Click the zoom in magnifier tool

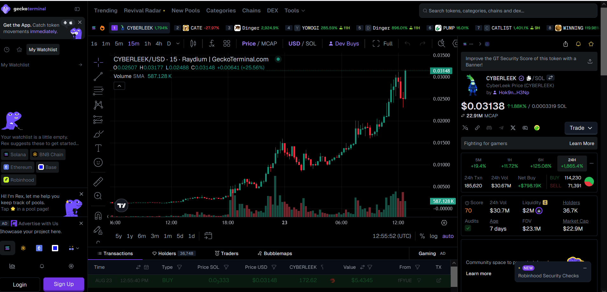coord(98,196)
